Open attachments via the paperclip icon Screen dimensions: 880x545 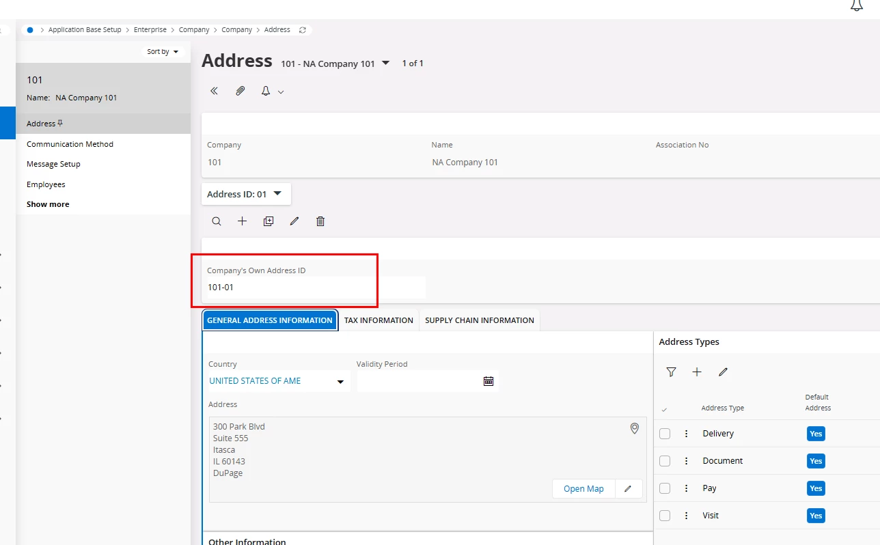240,91
